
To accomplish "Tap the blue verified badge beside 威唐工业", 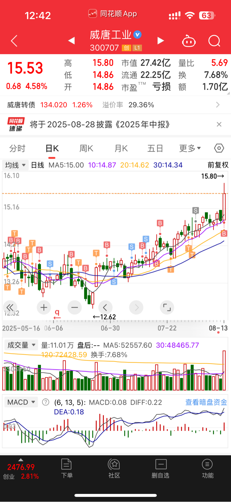I will pyautogui.click(x=137, y=35).
